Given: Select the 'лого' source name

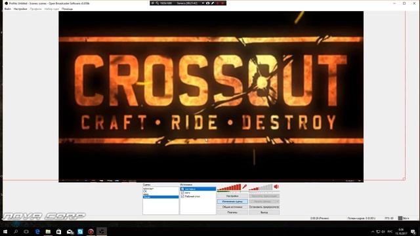Looking at the screenshot, I should (188, 193).
